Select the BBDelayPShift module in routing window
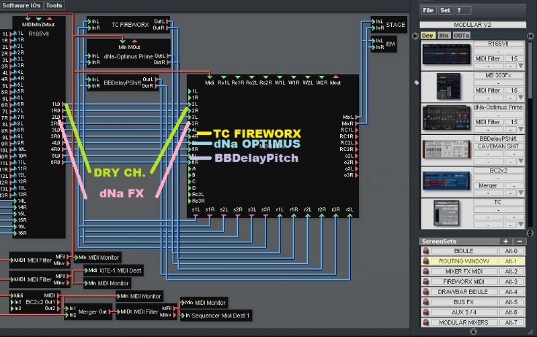The image size is (537, 337). [x=122, y=83]
